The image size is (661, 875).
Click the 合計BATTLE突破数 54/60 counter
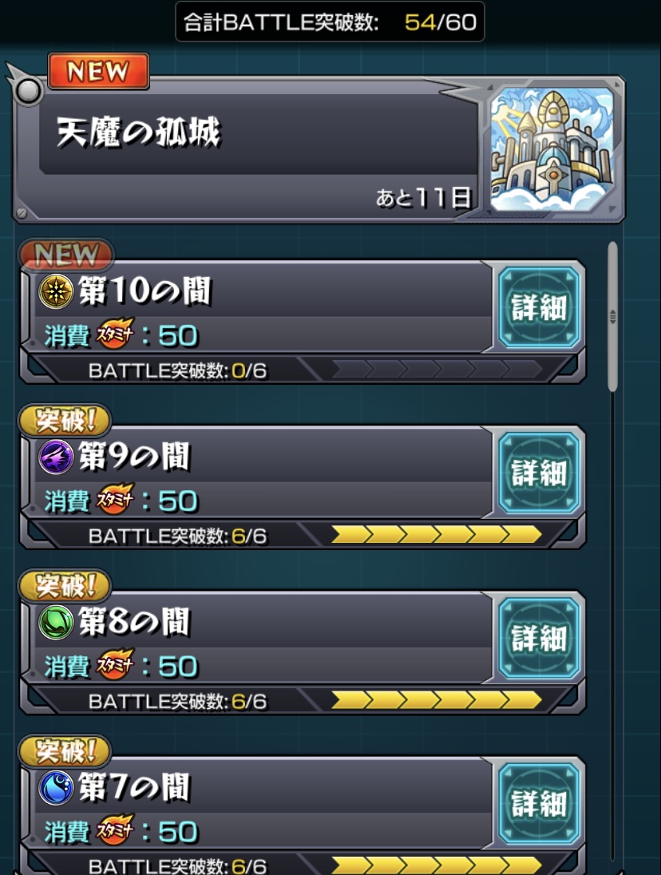pos(330,22)
